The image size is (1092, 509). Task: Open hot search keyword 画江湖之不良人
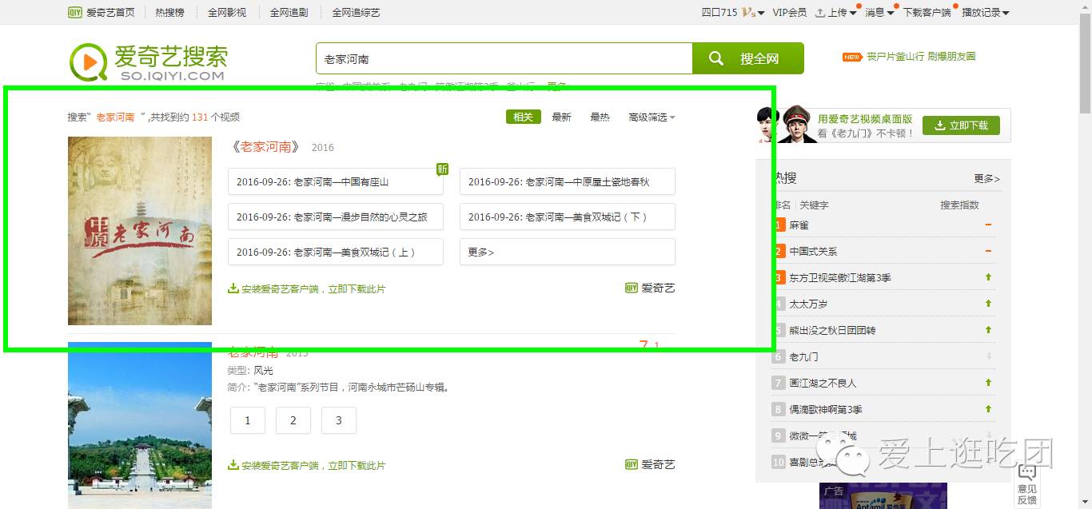(x=823, y=383)
